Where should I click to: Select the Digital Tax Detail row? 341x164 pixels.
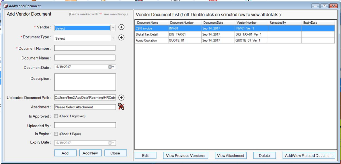235,34
